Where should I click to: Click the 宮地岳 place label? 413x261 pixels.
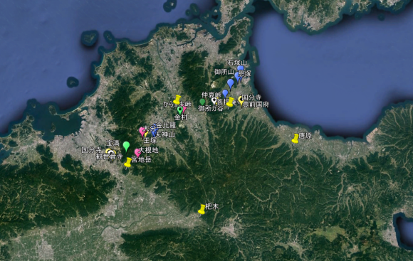coord(142,159)
